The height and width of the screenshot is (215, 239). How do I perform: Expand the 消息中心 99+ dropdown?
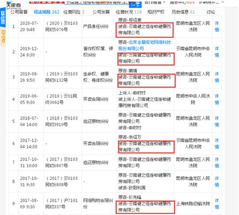pyautogui.click(x=182, y=3)
